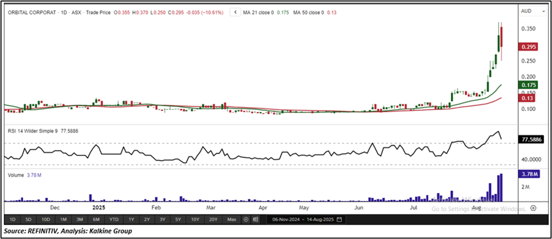Set chart range to 20Y
Viewport: 552px width, 239px height.
coord(214,220)
